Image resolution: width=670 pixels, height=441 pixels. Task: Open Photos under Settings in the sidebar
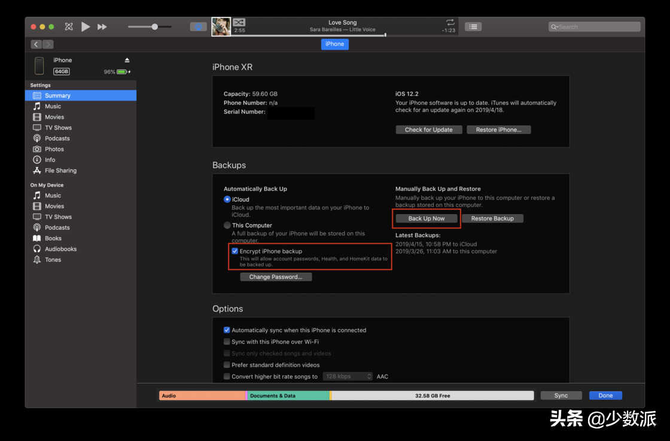54,149
